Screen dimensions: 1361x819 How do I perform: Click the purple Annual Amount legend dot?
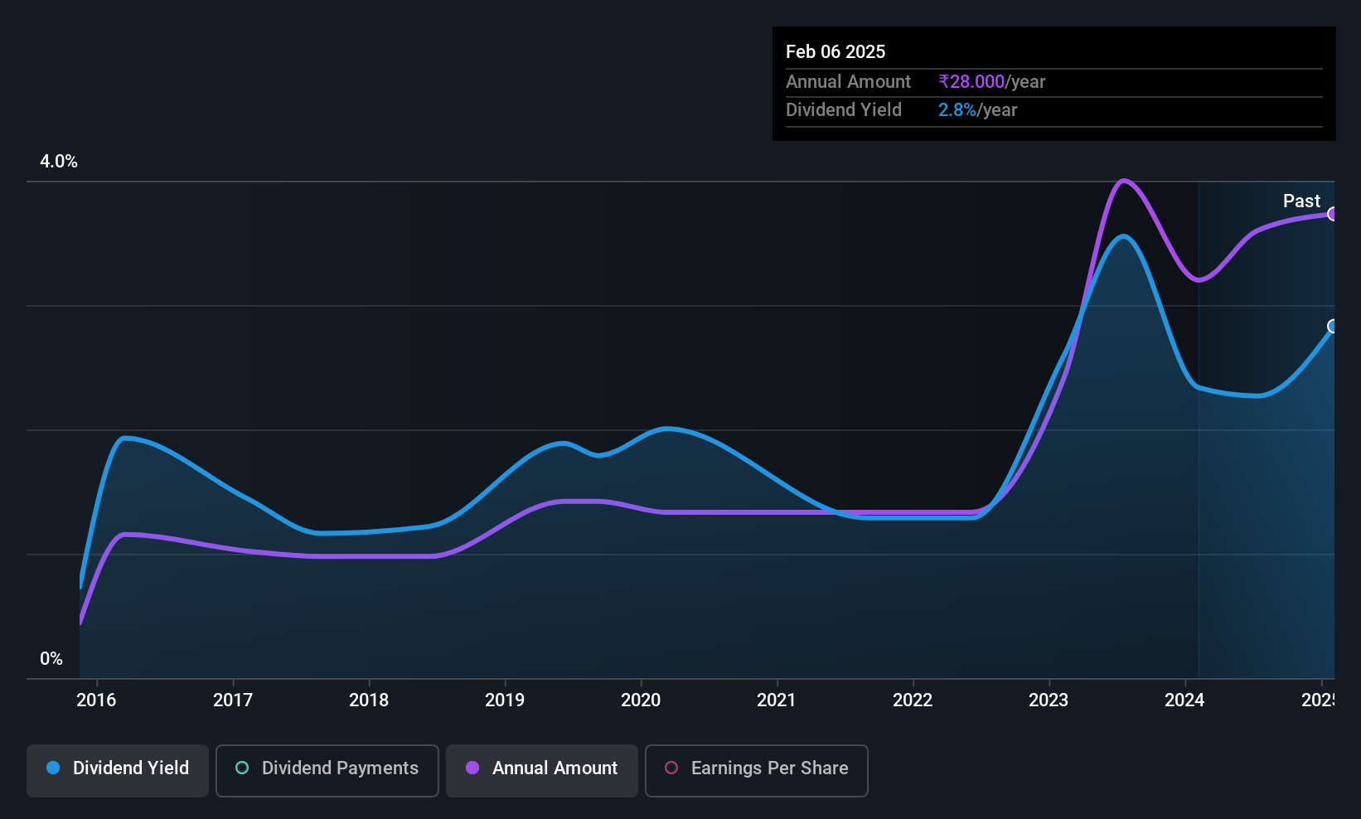tap(472, 768)
